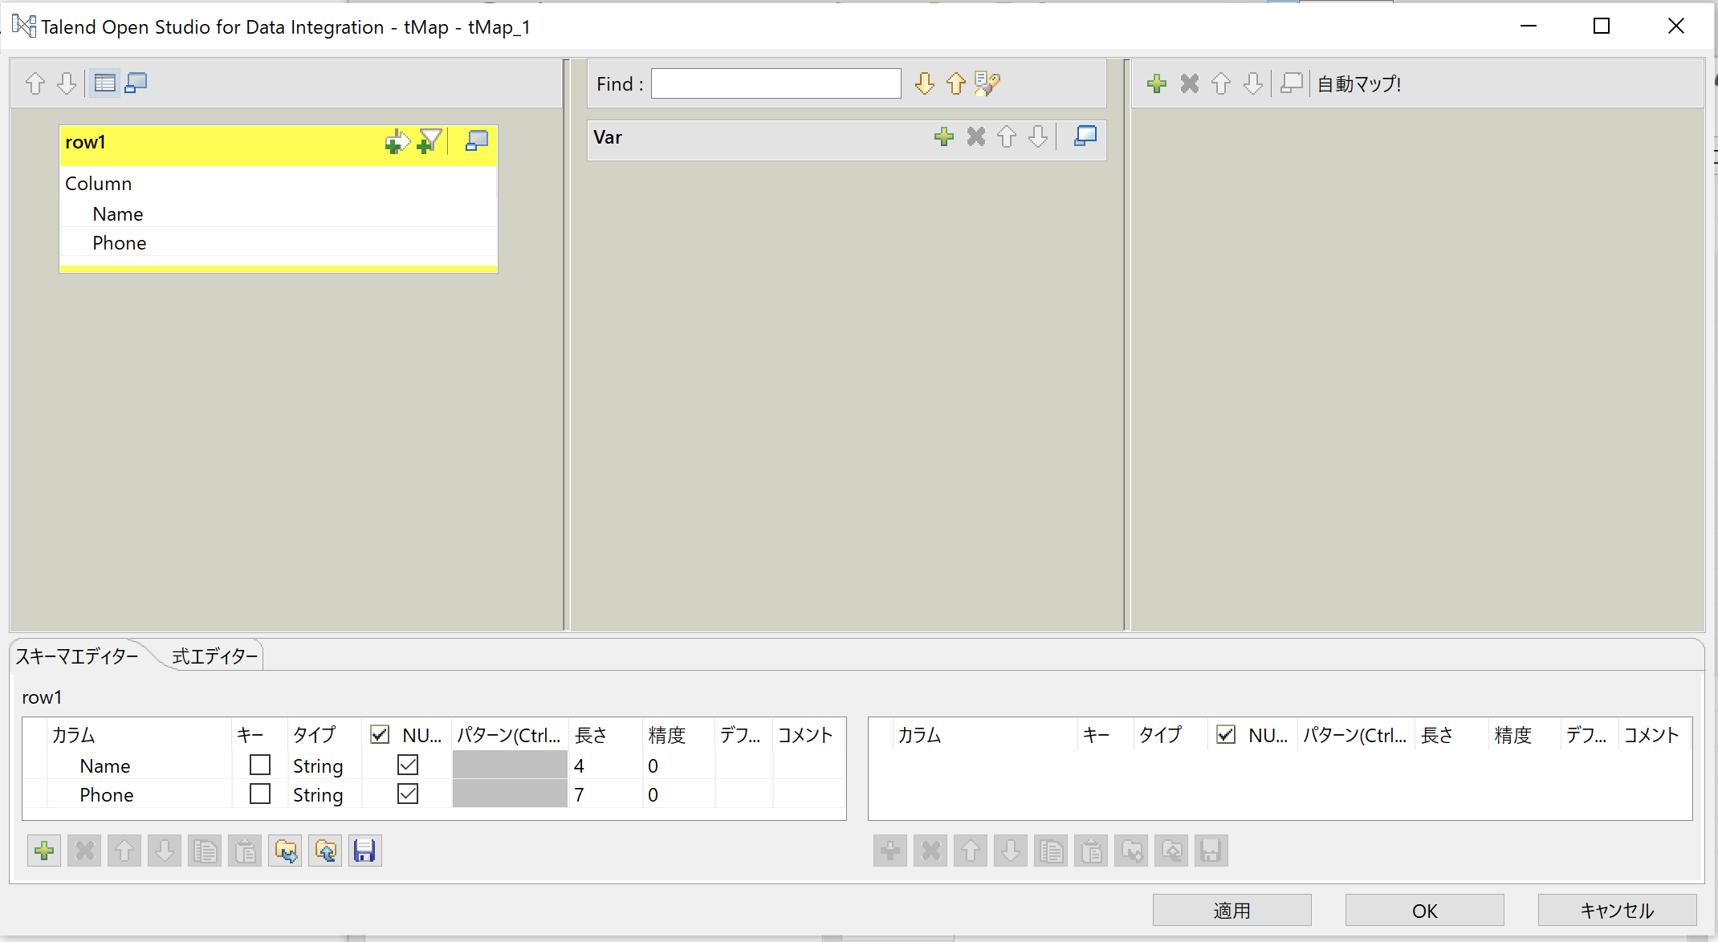Activate the filter icon on row1 header
The image size is (1718, 942).
click(x=430, y=140)
